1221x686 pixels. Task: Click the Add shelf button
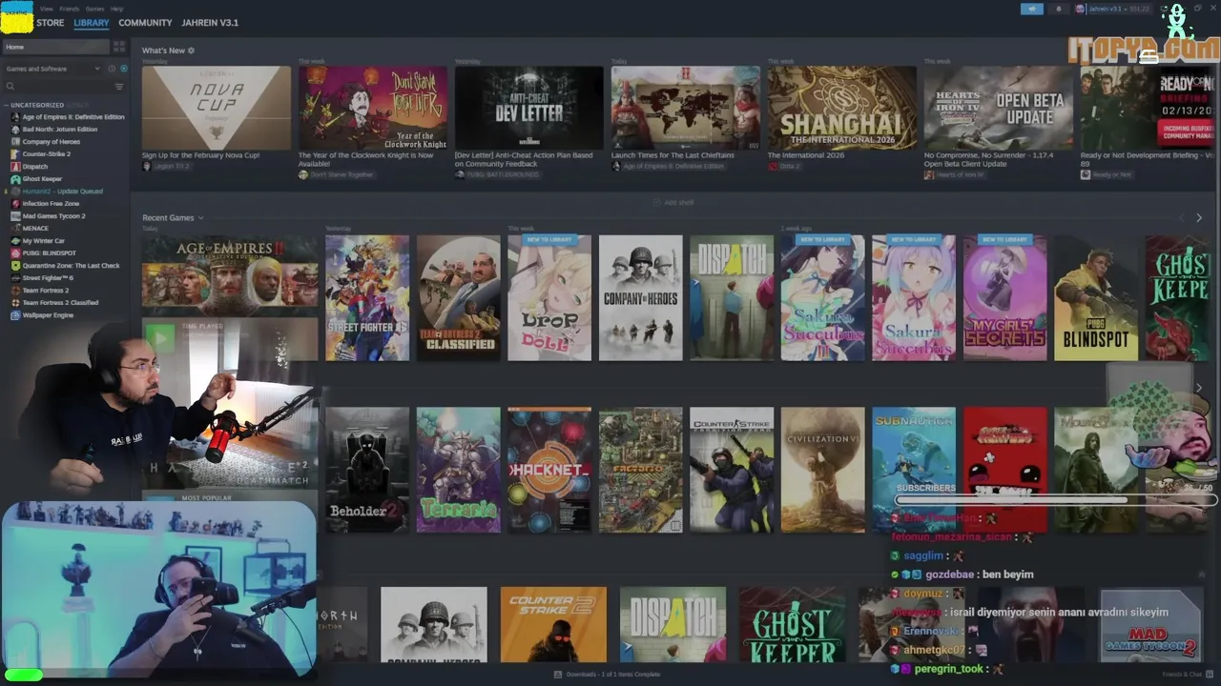[x=673, y=203]
